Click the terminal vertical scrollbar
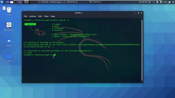The width and height of the screenshot is (175, 98). [142, 50]
